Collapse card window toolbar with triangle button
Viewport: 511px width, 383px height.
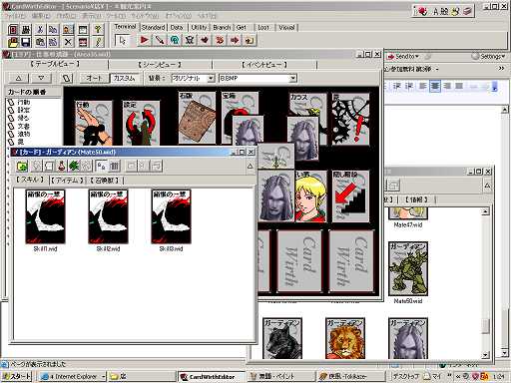251,166
